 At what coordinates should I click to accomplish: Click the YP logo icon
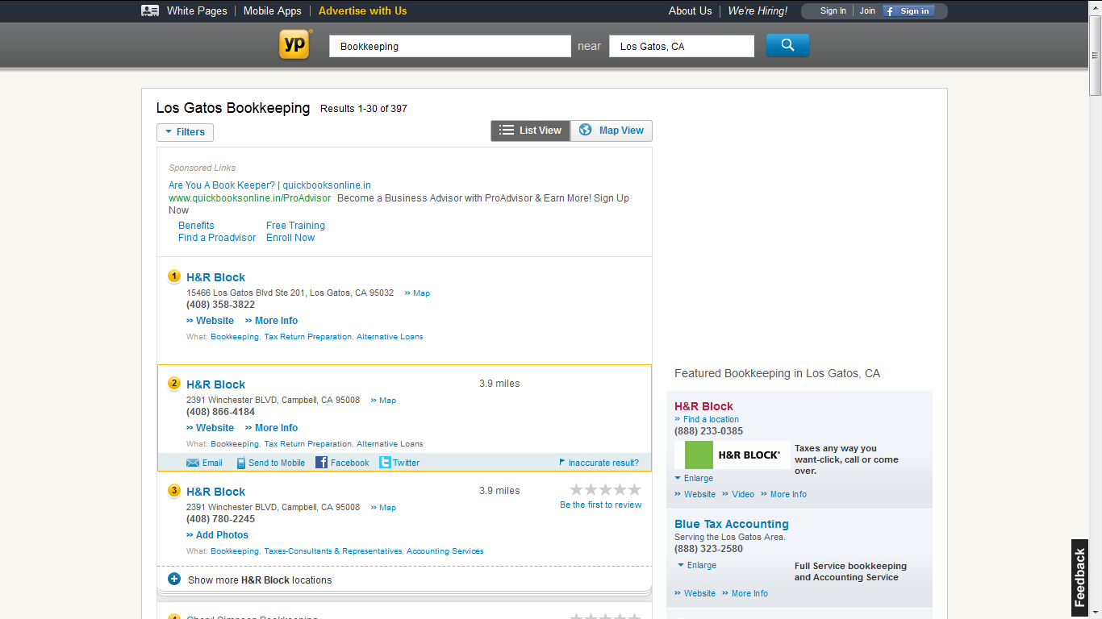[x=295, y=44]
